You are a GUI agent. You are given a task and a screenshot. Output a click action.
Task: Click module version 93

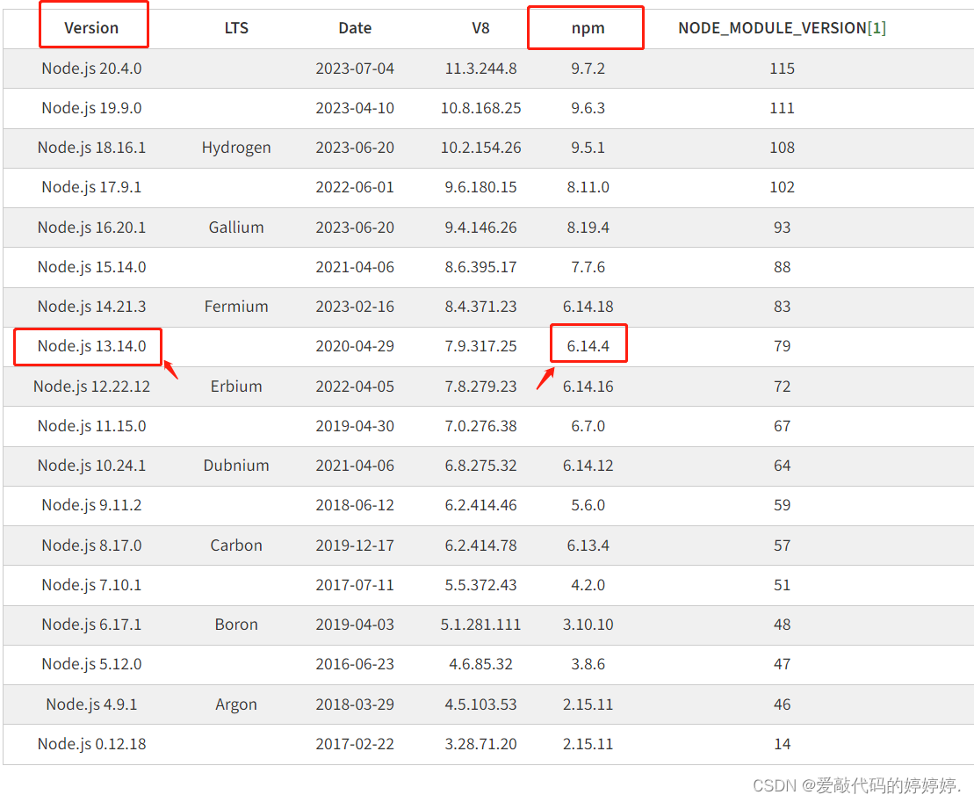click(x=782, y=228)
